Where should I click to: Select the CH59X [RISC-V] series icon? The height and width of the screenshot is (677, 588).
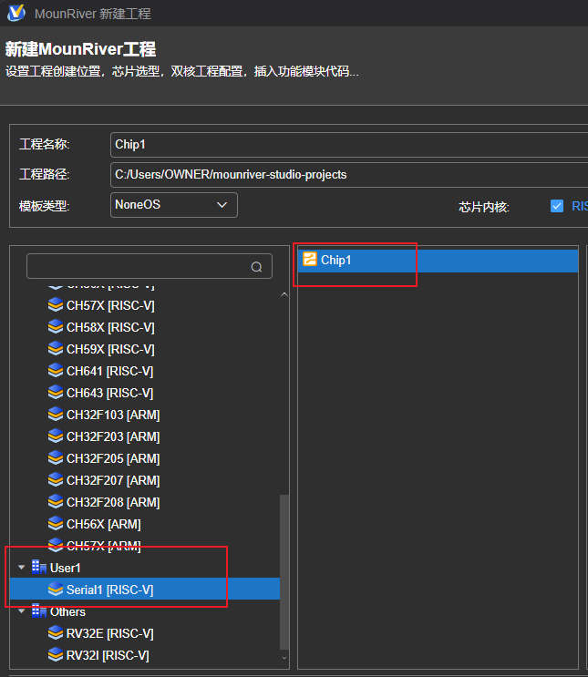point(56,349)
